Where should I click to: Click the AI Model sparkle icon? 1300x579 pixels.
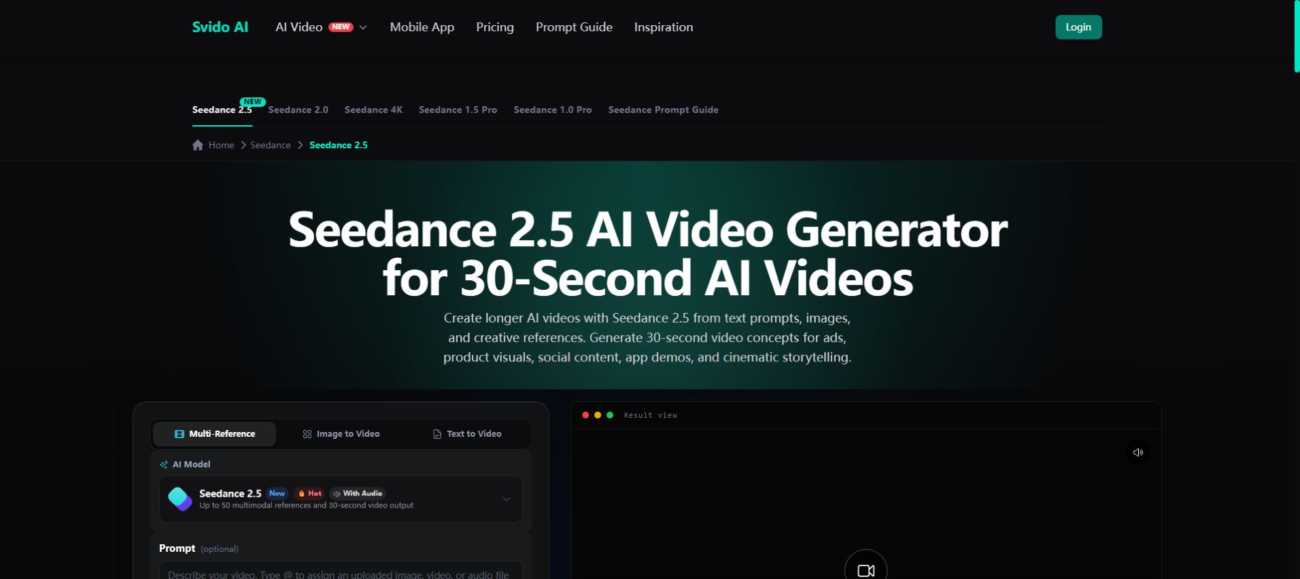pos(164,465)
